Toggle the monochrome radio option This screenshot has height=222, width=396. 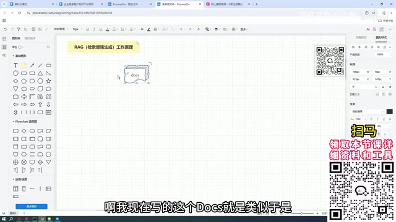pos(20,47)
